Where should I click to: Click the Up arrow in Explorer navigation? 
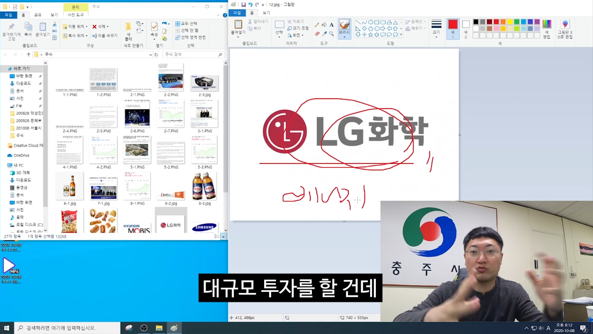[x=28, y=54]
